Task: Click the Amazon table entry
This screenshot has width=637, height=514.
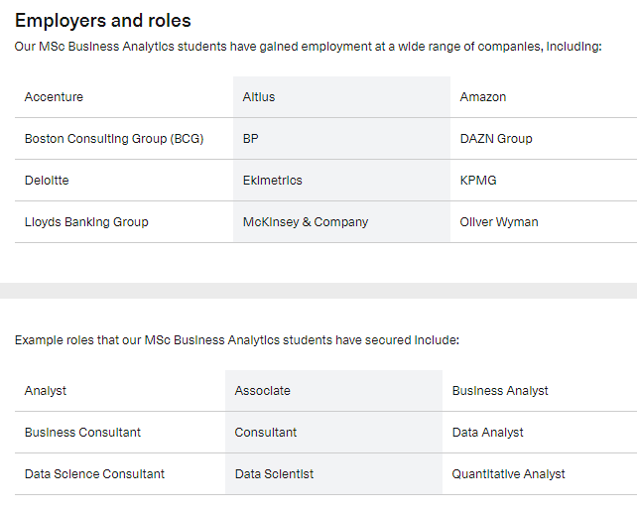Action: pyautogui.click(x=544, y=97)
